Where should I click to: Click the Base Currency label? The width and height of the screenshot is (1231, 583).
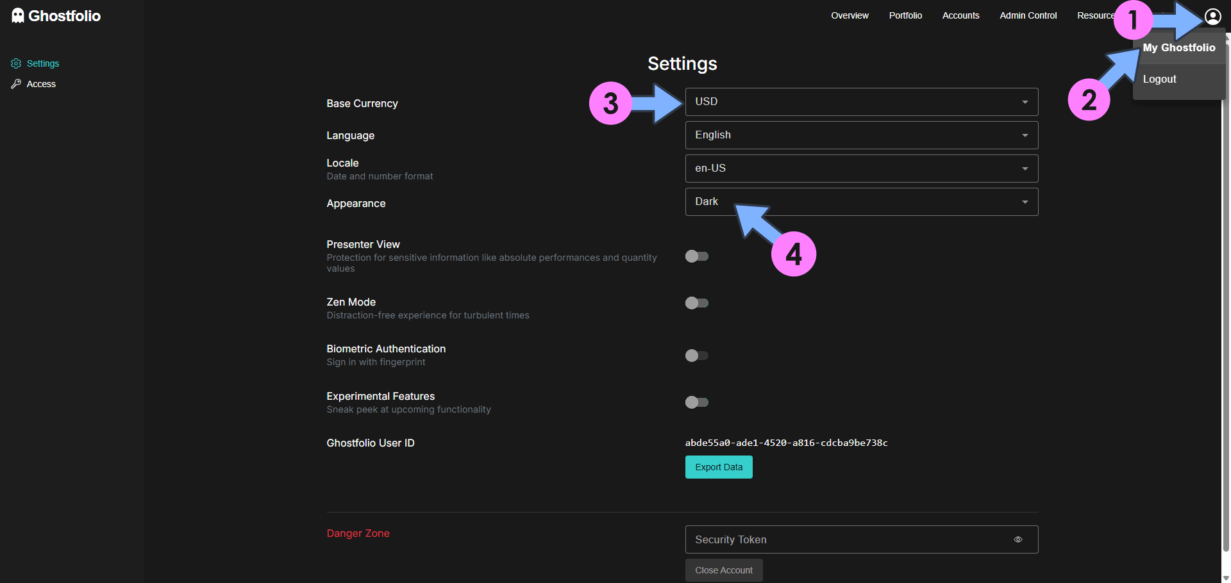coord(362,103)
